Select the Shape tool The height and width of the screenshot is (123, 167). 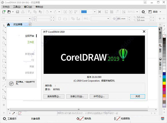coord(4,31)
